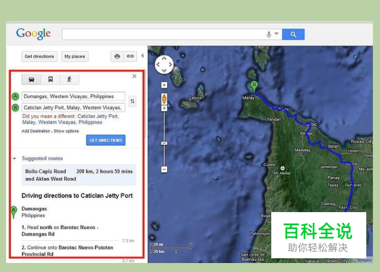Edit the Caticlan Jetty Port destination field
The image size is (380, 272).
[74, 108]
